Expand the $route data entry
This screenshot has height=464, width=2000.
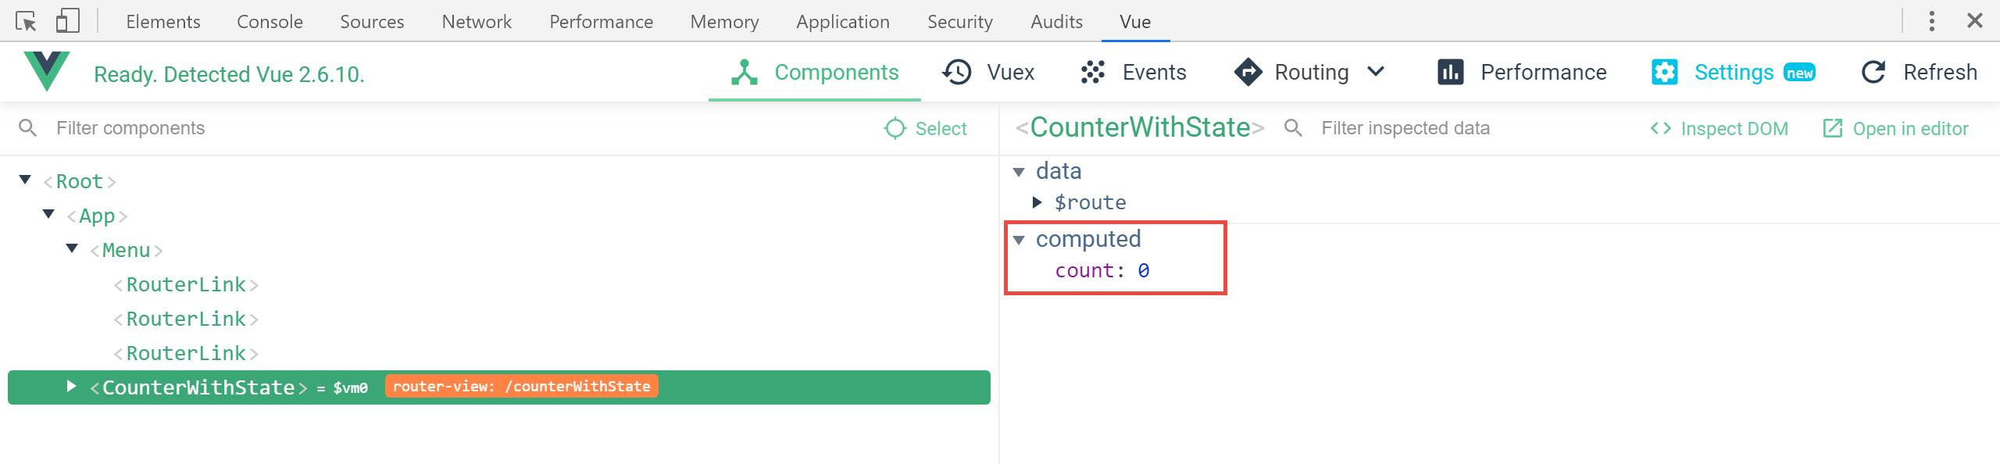pos(1037,202)
